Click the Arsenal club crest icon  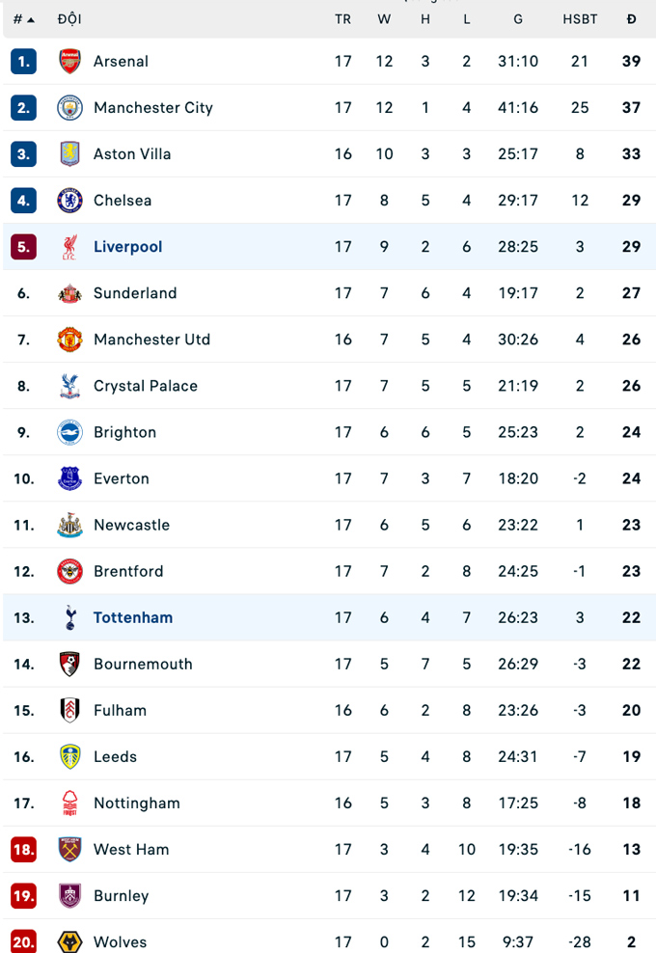tap(69, 62)
